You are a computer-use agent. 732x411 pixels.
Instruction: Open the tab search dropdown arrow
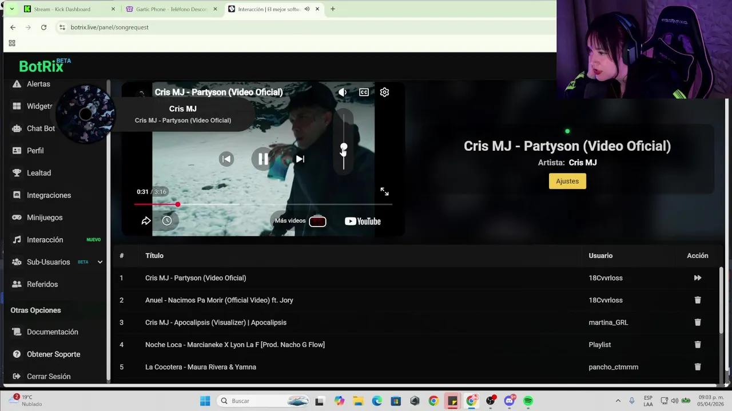[x=11, y=9]
